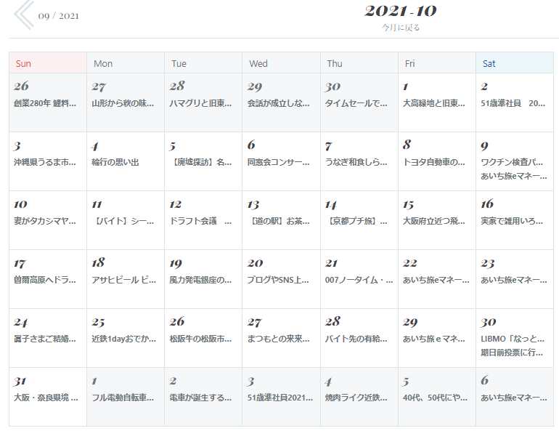The width and height of the screenshot is (559, 431).
Task: Open the あいち旅eマネー post on the 22nd
Action: (436, 280)
